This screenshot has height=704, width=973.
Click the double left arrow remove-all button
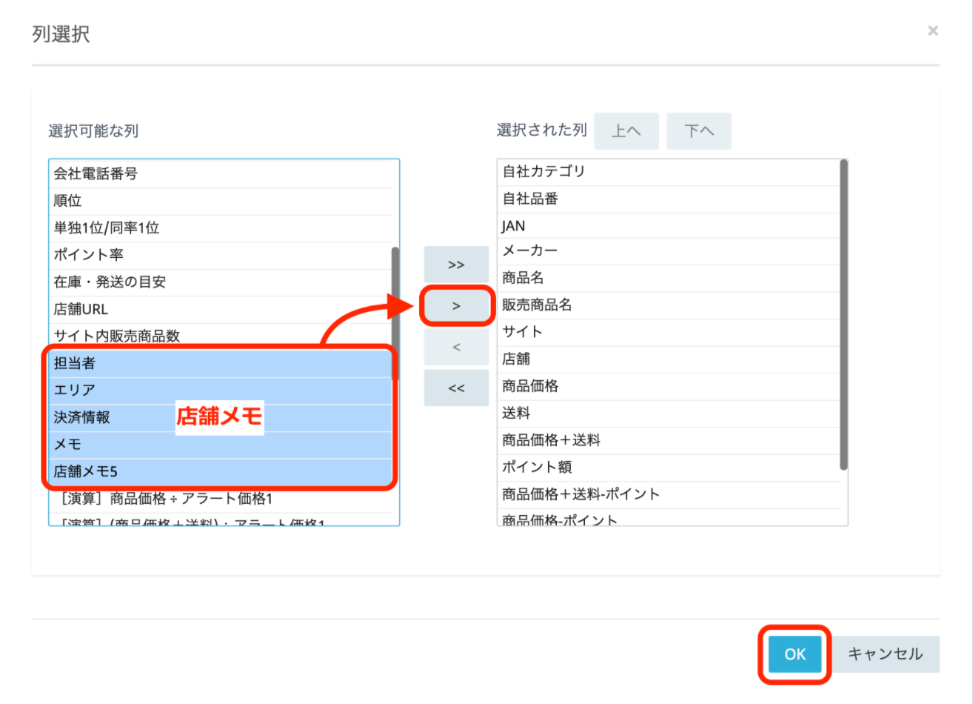click(x=456, y=388)
